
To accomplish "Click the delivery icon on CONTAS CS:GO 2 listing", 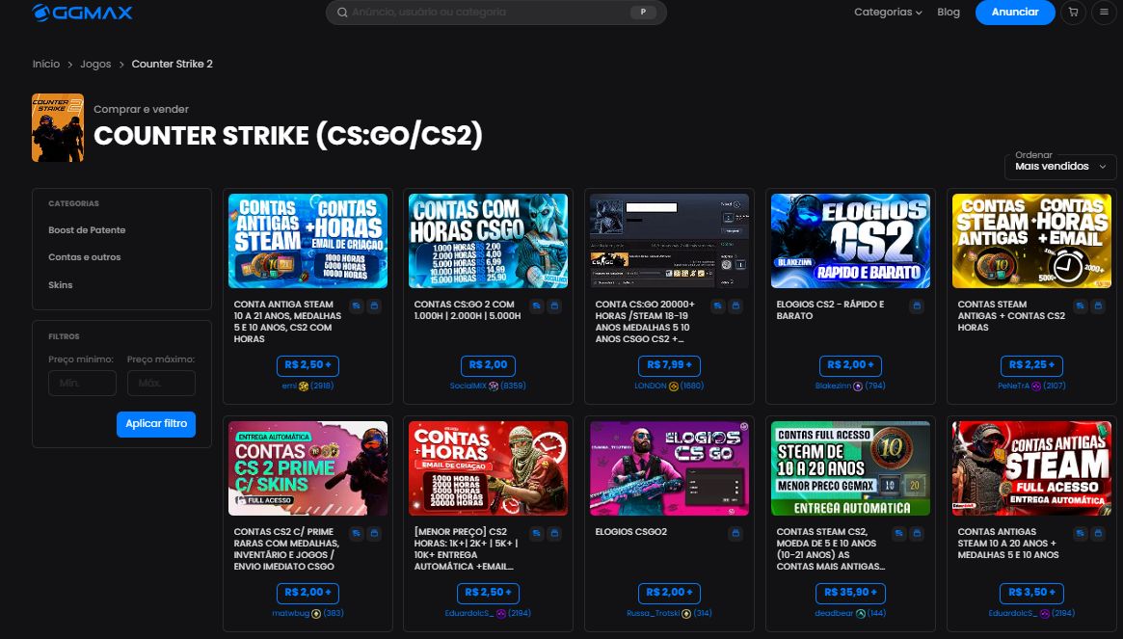I will [x=552, y=306].
